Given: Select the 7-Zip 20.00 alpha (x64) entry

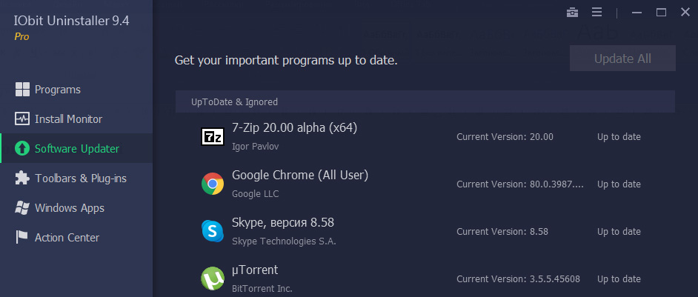Looking at the screenshot, I should coord(425,137).
